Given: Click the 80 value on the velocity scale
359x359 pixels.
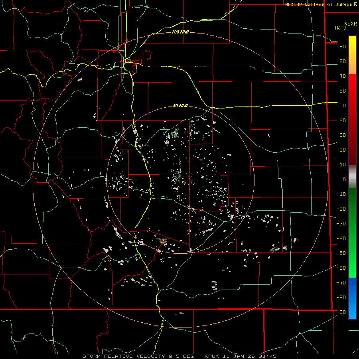Looking at the screenshot, I should tap(343, 61).
